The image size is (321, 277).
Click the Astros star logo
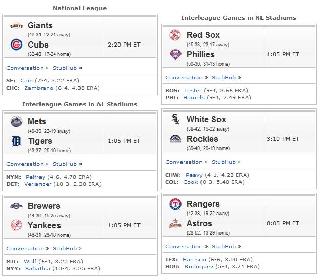(175, 223)
